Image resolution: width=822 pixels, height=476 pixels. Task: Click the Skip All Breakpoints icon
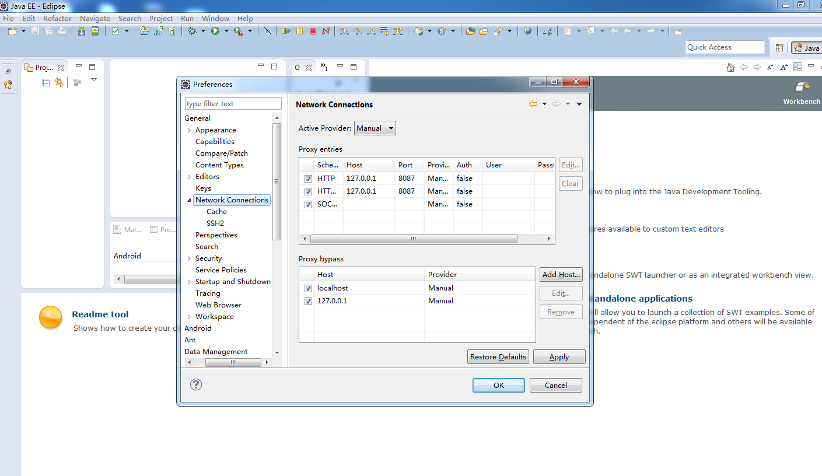(268, 31)
